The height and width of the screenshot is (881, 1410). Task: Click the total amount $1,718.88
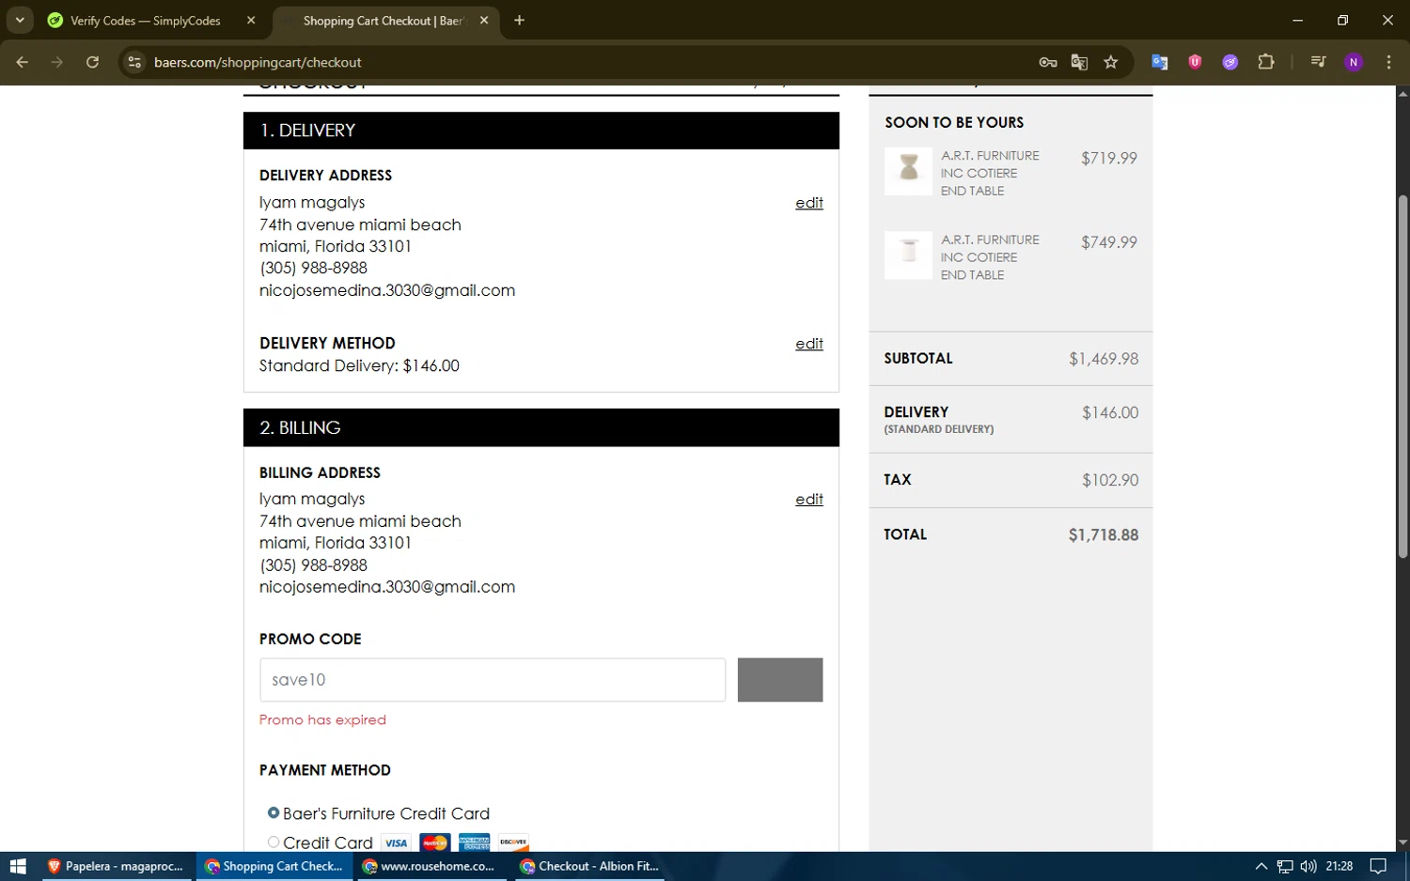pyautogui.click(x=1103, y=534)
